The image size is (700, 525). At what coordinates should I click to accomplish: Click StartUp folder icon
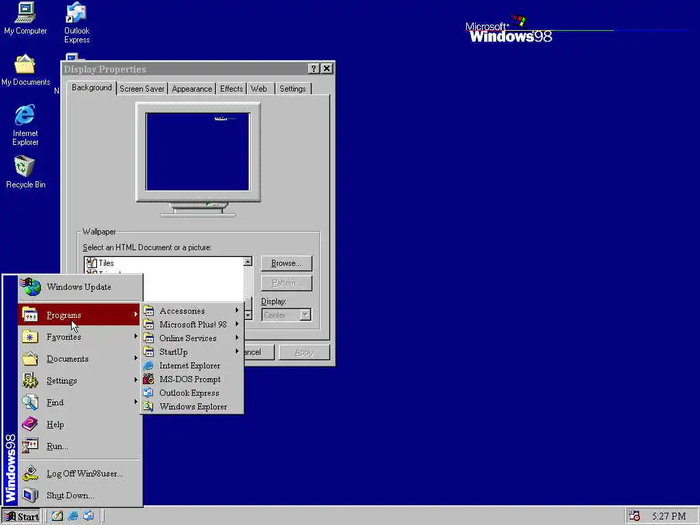pyautogui.click(x=148, y=352)
